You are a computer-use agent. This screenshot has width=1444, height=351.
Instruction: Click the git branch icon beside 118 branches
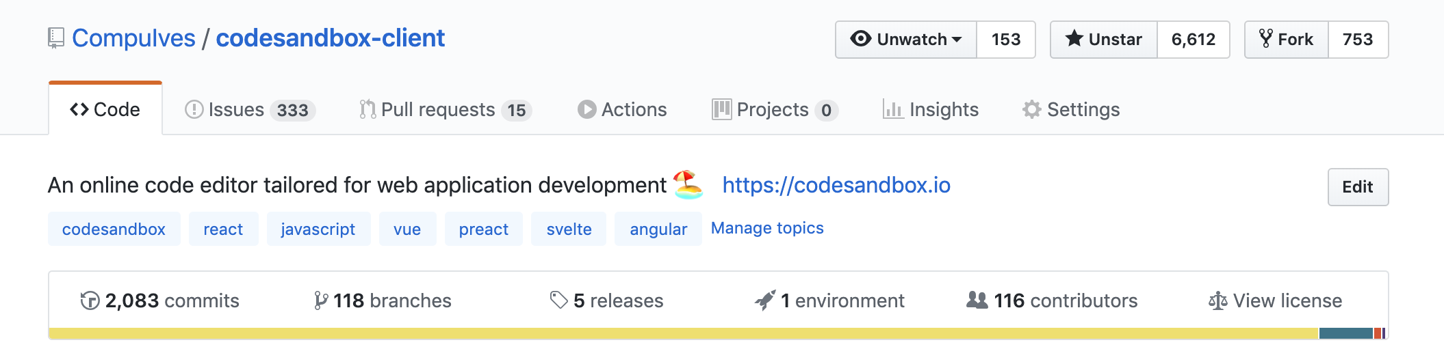[x=320, y=300]
